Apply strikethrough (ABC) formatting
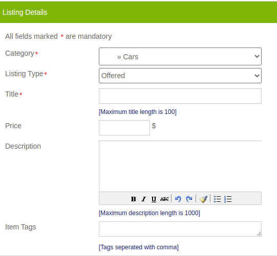Screen dimensions: 277x256 pyautogui.click(x=164, y=199)
